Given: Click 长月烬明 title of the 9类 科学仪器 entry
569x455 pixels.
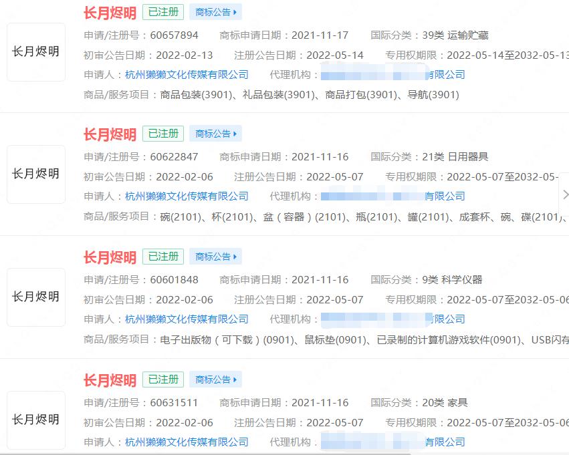Looking at the screenshot, I should coord(110,257).
